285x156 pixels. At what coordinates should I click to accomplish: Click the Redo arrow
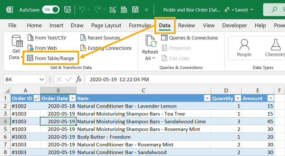tap(97, 9)
